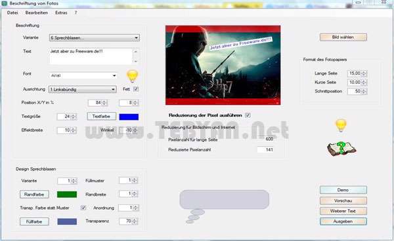Click the Position X stepper showing 84
Image resolution: width=394 pixels, height=241 pixels.
tap(98, 103)
